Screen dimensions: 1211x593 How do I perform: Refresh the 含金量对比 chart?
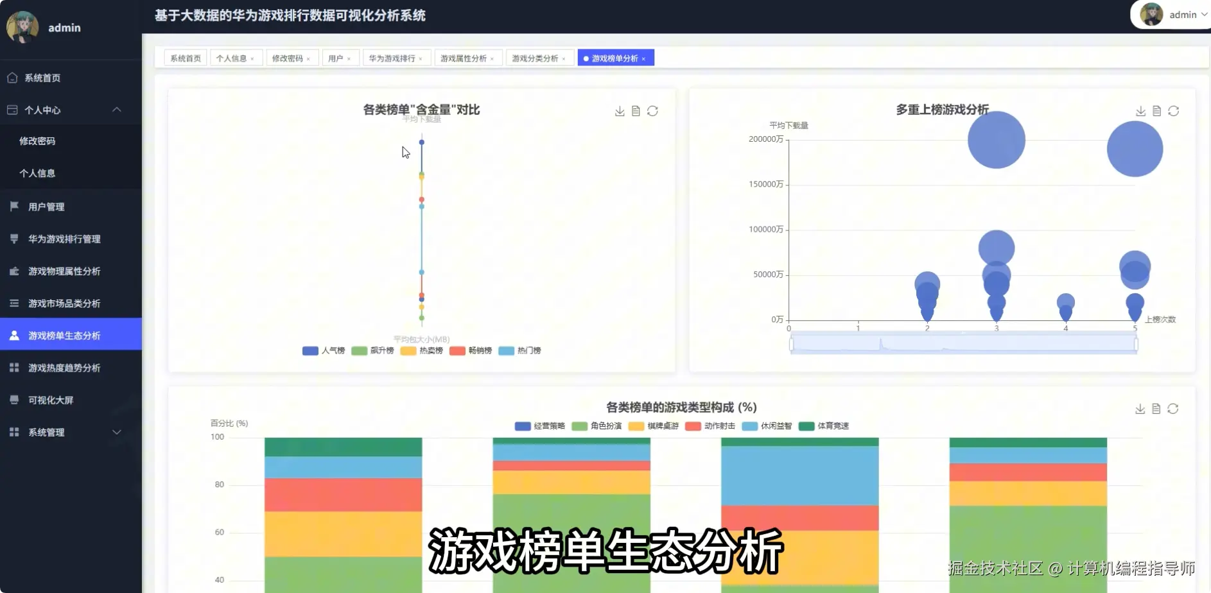tap(652, 111)
